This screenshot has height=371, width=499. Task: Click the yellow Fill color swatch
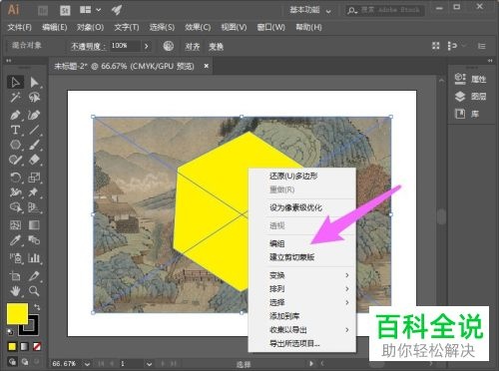17,313
